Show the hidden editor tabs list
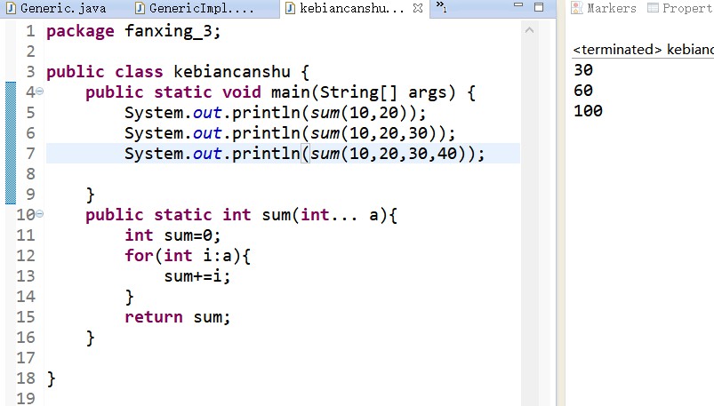The image size is (714, 406). click(441, 7)
